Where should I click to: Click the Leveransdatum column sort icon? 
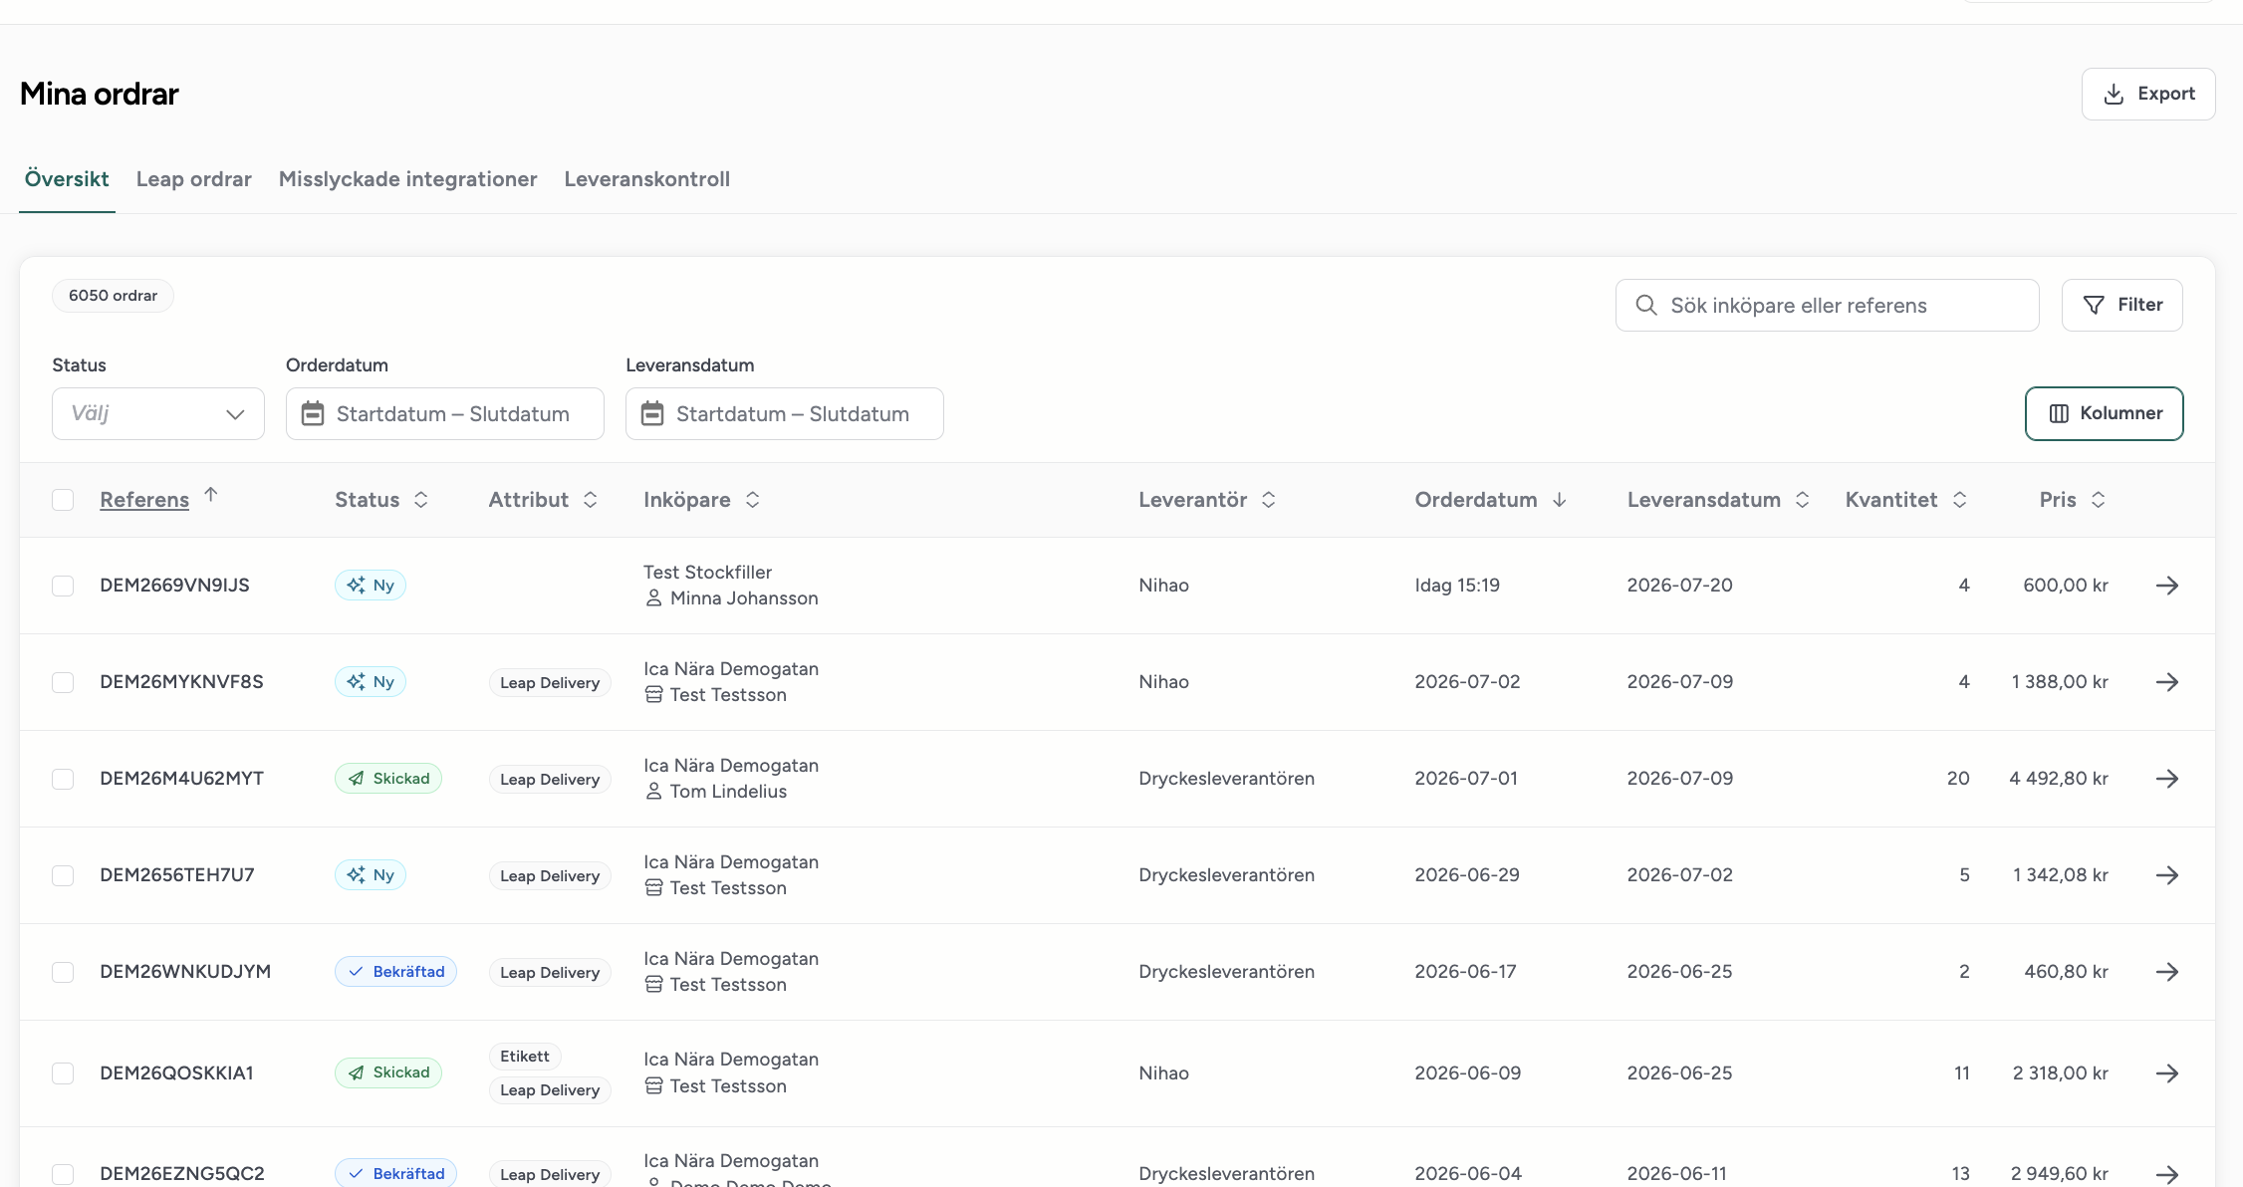(x=1803, y=500)
